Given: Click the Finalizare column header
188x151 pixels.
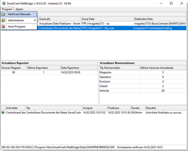Looking at the screenshot, I should click(x=119, y=108).
